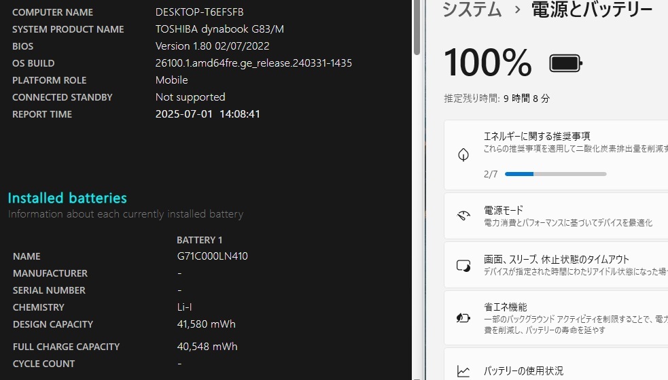The width and height of the screenshot is (668, 380).
Task: Click the energy saver battery icon
Action: 463,318
